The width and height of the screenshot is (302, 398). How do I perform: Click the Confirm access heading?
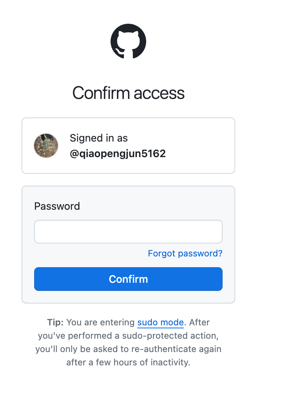pyautogui.click(x=128, y=93)
